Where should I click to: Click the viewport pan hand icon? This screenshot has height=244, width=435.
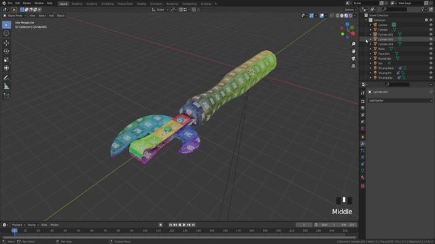353,52
